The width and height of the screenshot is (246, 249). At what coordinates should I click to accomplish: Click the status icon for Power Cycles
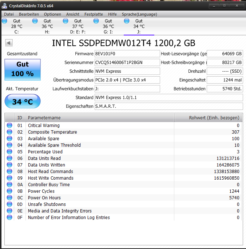pyautogui.click(x=9, y=191)
